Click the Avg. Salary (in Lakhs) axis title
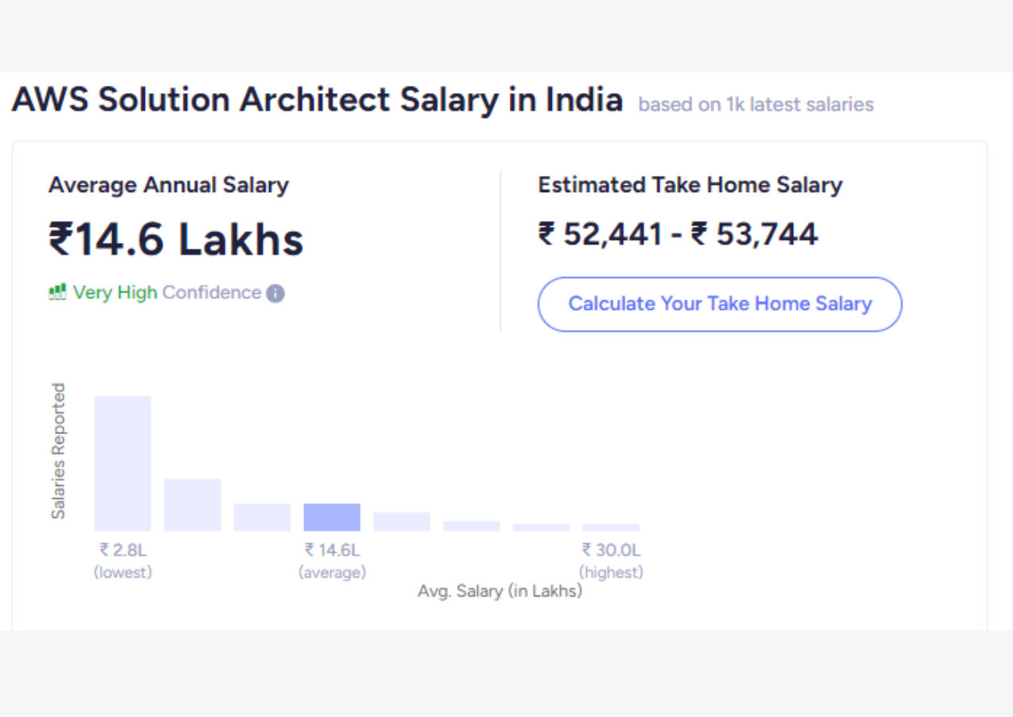1013x717 pixels. click(x=499, y=591)
